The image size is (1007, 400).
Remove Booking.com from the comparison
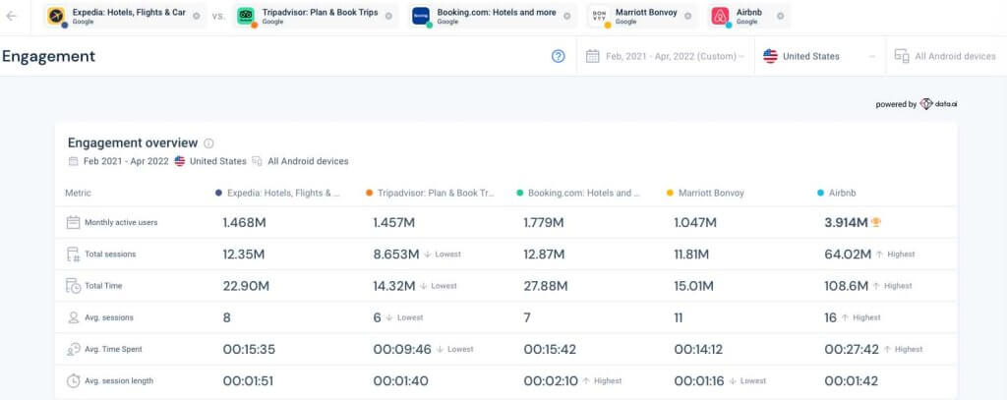[567, 16]
